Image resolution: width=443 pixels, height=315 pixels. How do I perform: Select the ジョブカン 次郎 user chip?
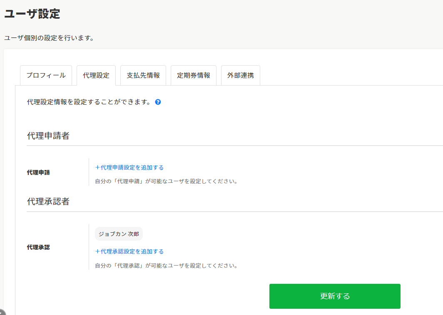[x=119, y=234]
